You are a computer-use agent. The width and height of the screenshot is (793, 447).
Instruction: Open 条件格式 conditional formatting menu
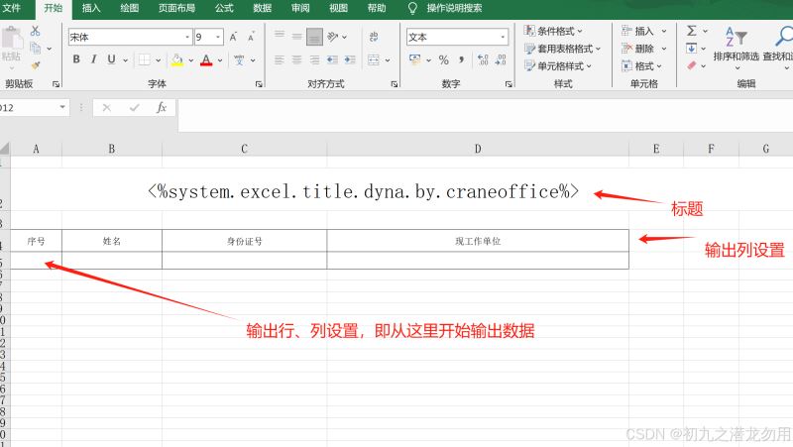click(x=553, y=31)
